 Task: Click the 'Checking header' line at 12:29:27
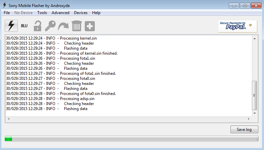(x=50, y=84)
